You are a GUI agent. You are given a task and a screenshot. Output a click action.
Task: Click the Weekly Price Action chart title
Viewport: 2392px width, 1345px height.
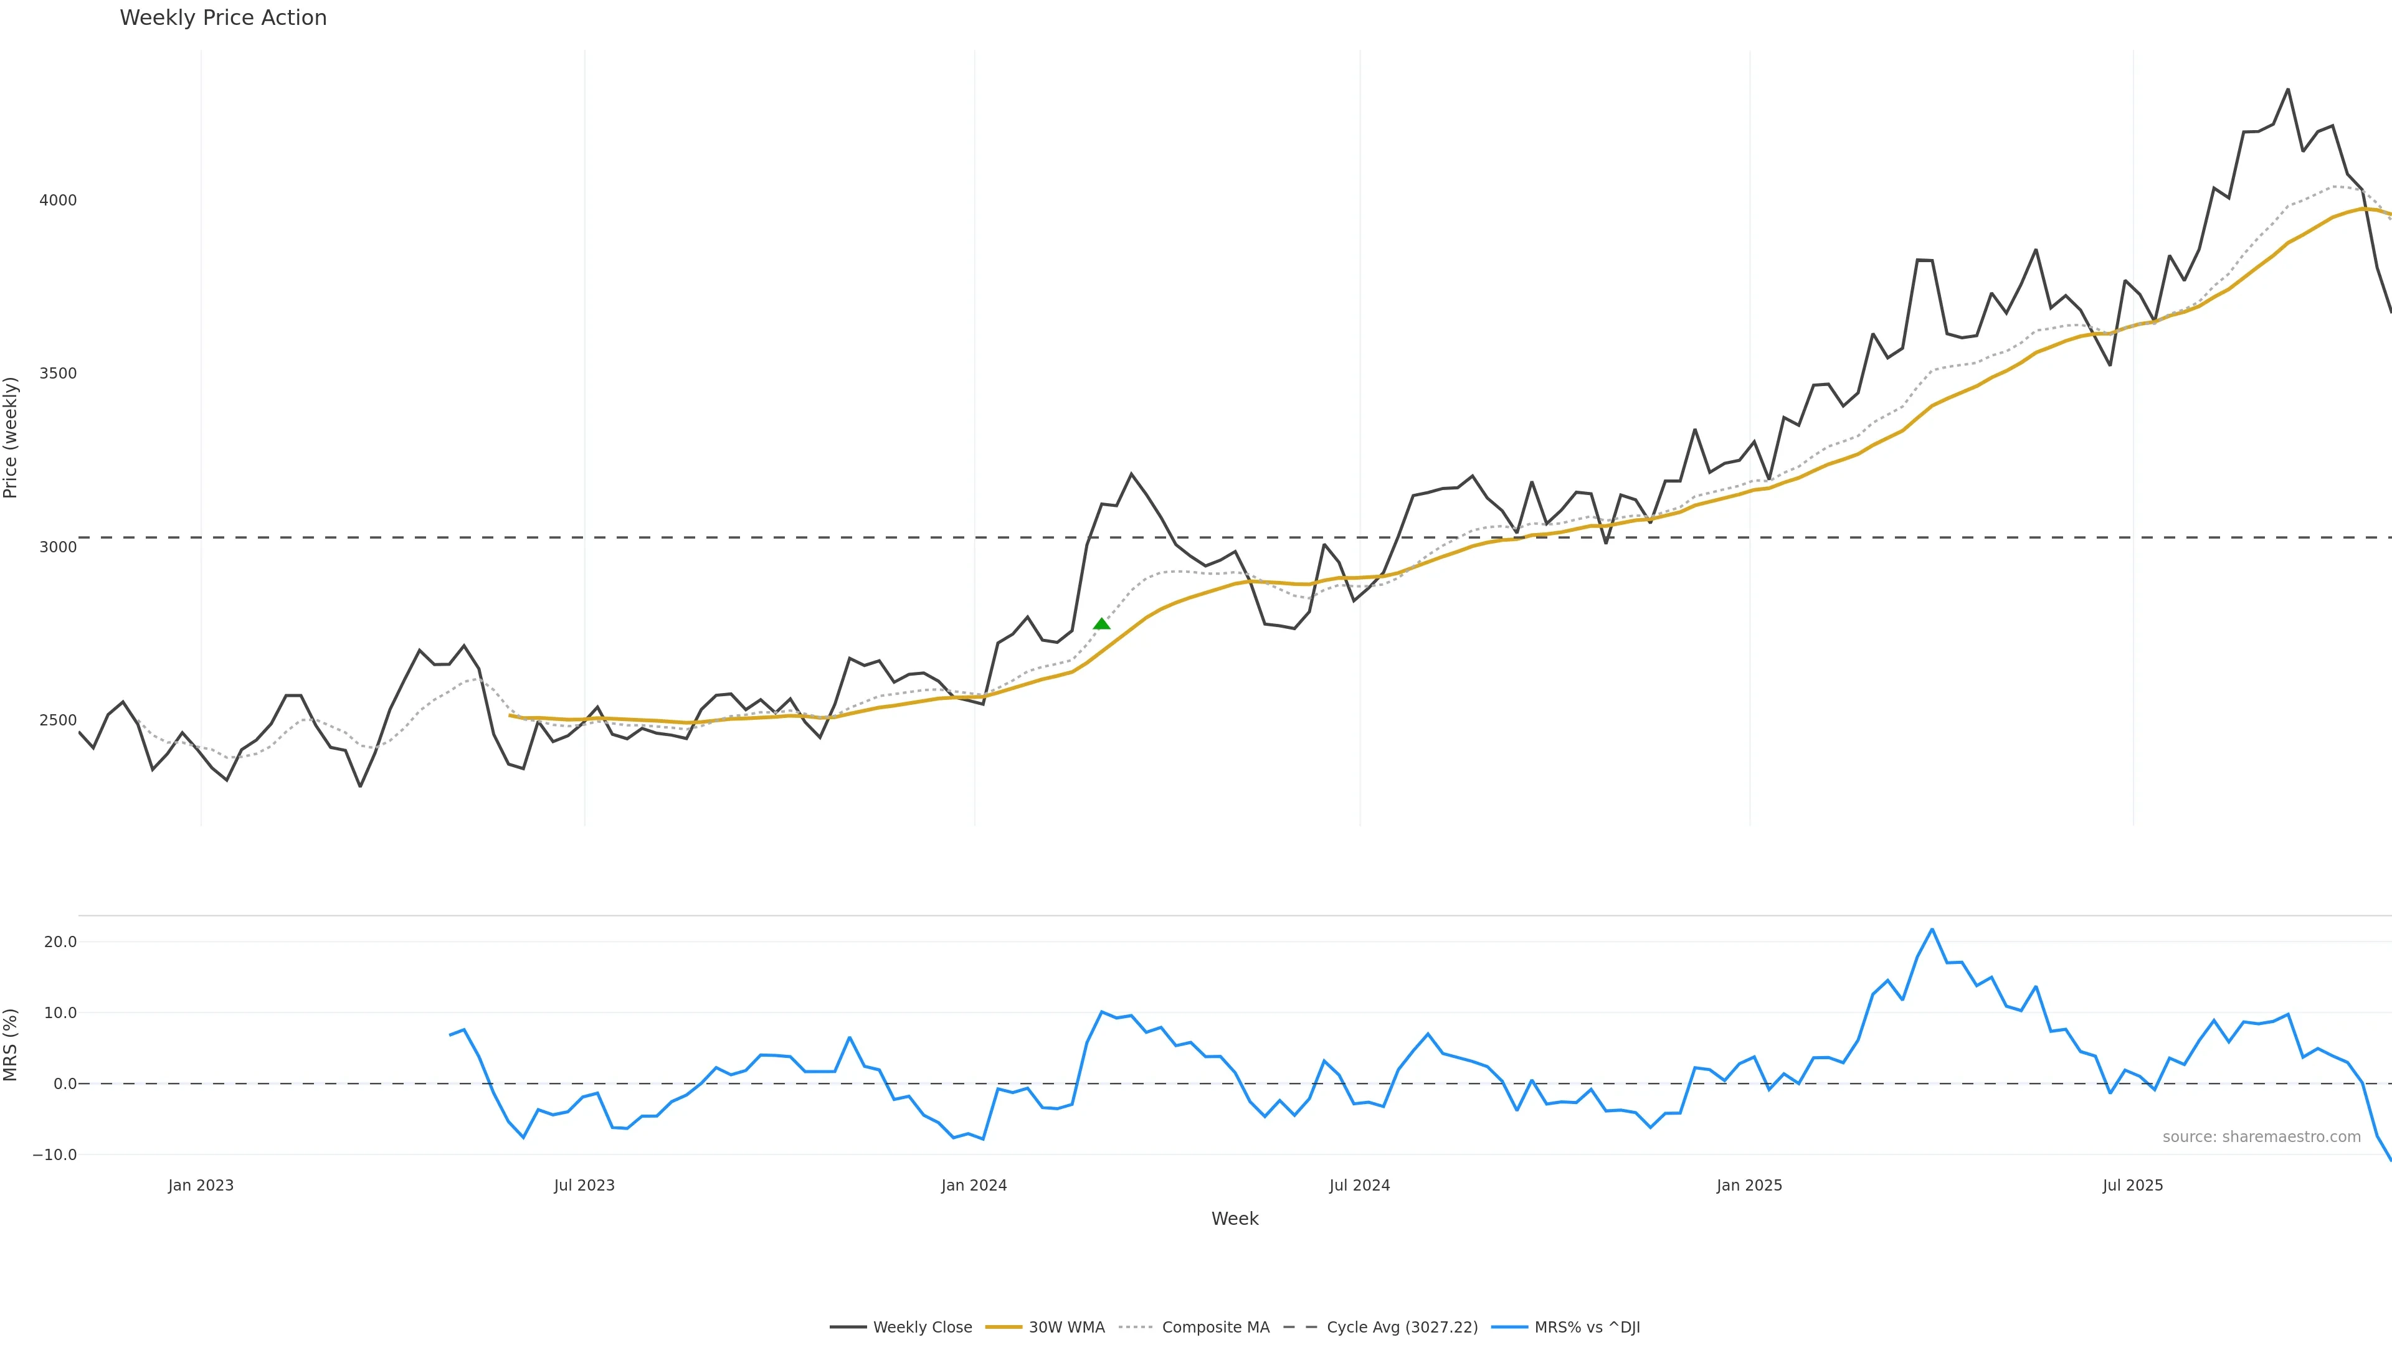coord(223,17)
